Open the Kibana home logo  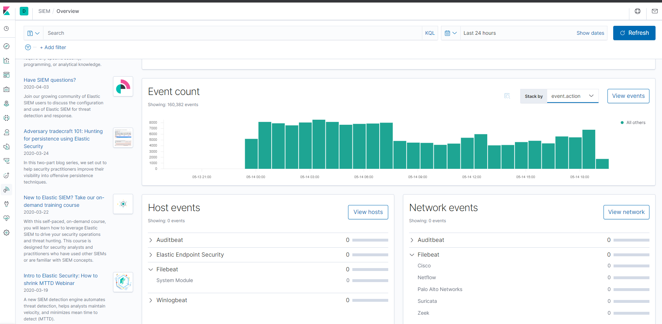pos(6,11)
